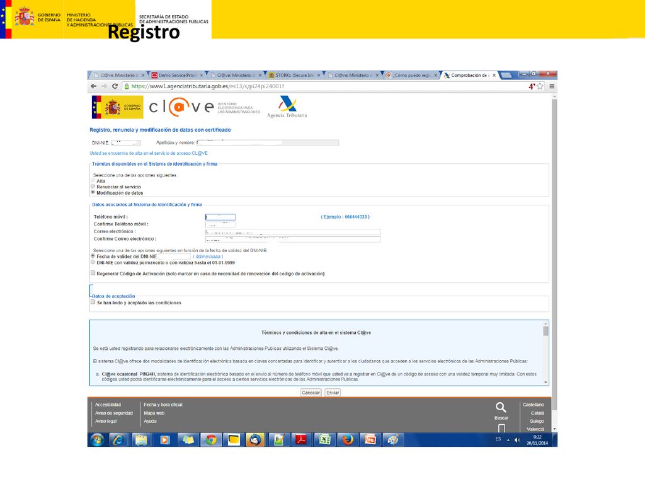Show hidden tray icons arrow
The image size is (645, 484).
point(508,440)
